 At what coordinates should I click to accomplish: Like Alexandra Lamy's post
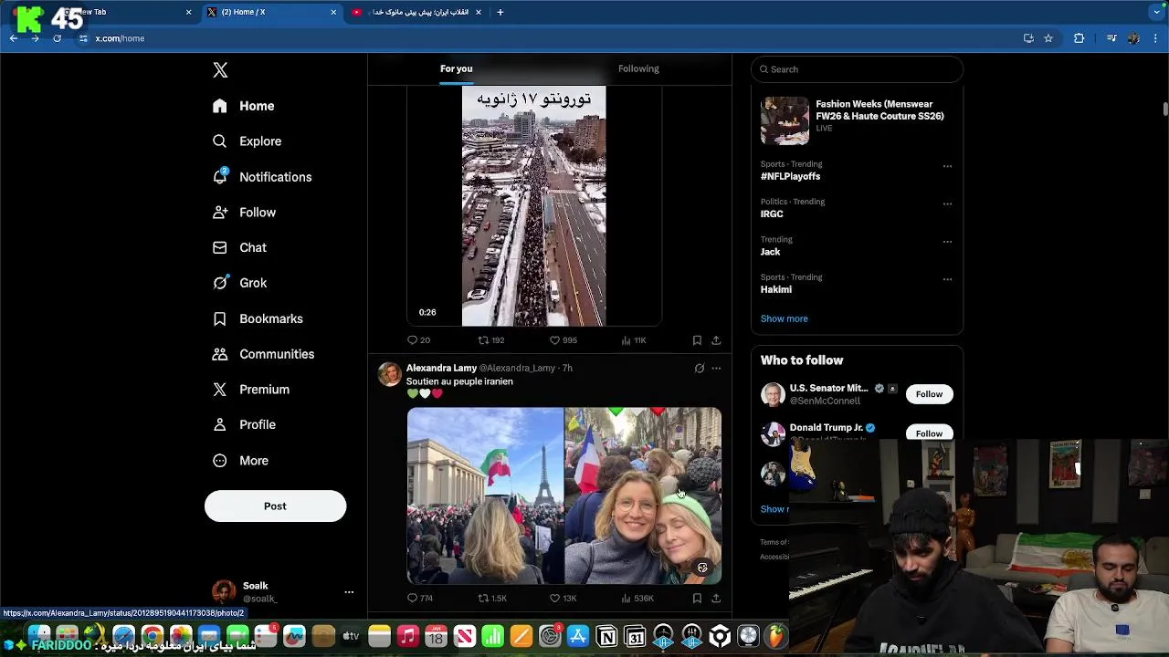click(x=563, y=599)
